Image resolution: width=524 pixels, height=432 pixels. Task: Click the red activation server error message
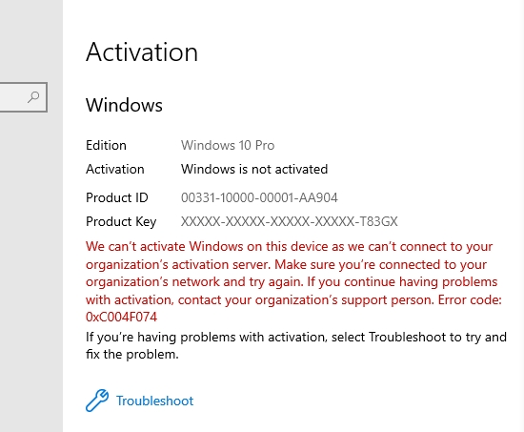pyautogui.click(x=293, y=281)
